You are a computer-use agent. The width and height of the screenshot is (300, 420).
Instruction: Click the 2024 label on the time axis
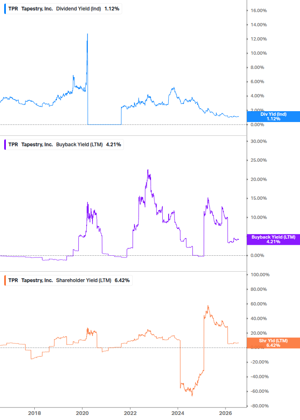178,413
